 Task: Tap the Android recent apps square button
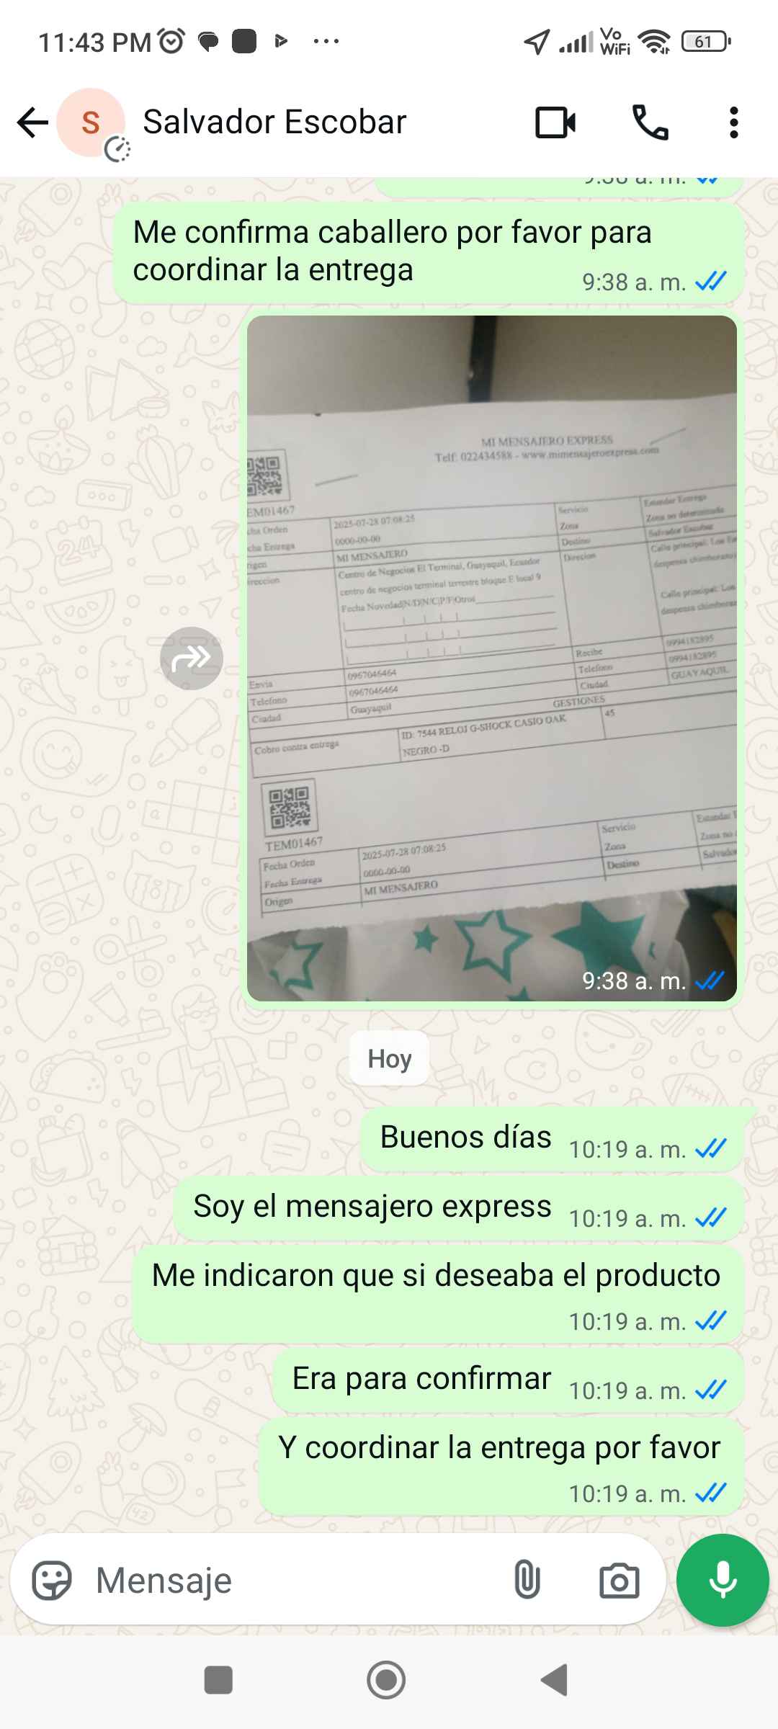218,1680
